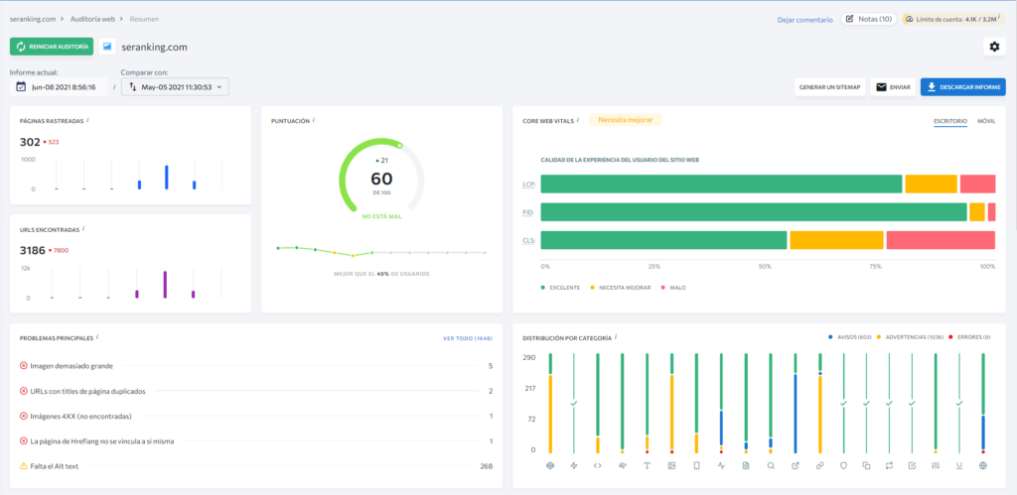This screenshot has width=1017, height=495.
Task: Select the globe localization category icon
Action: pyautogui.click(x=983, y=465)
